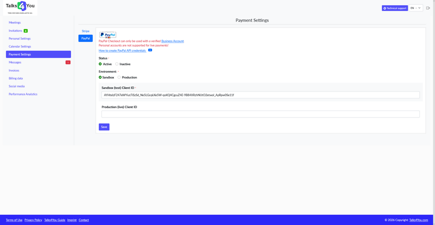This screenshot has height=225, width=435.
Task: Expand the language selector chevron
Action: (419, 8)
